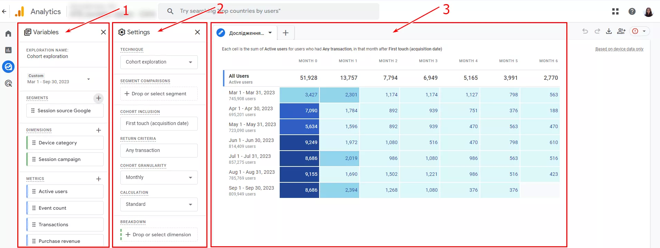This screenshot has height=248, width=660.
Task: Click Drop or select dimension
Action: (x=159, y=235)
